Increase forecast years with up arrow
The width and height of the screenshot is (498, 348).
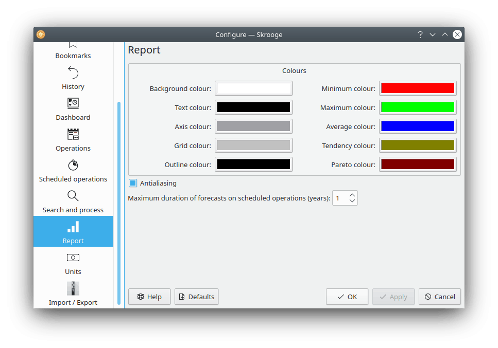coord(352,195)
